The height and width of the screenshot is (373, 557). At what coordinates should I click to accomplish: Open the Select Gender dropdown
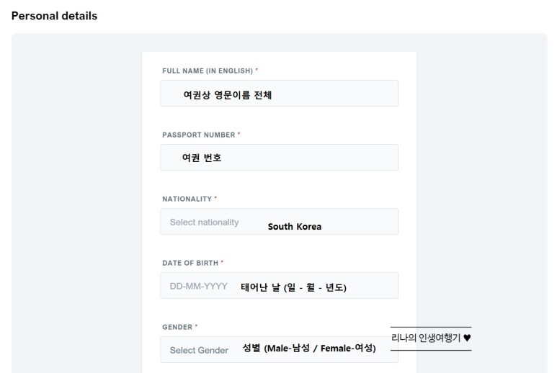tap(279, 349)
